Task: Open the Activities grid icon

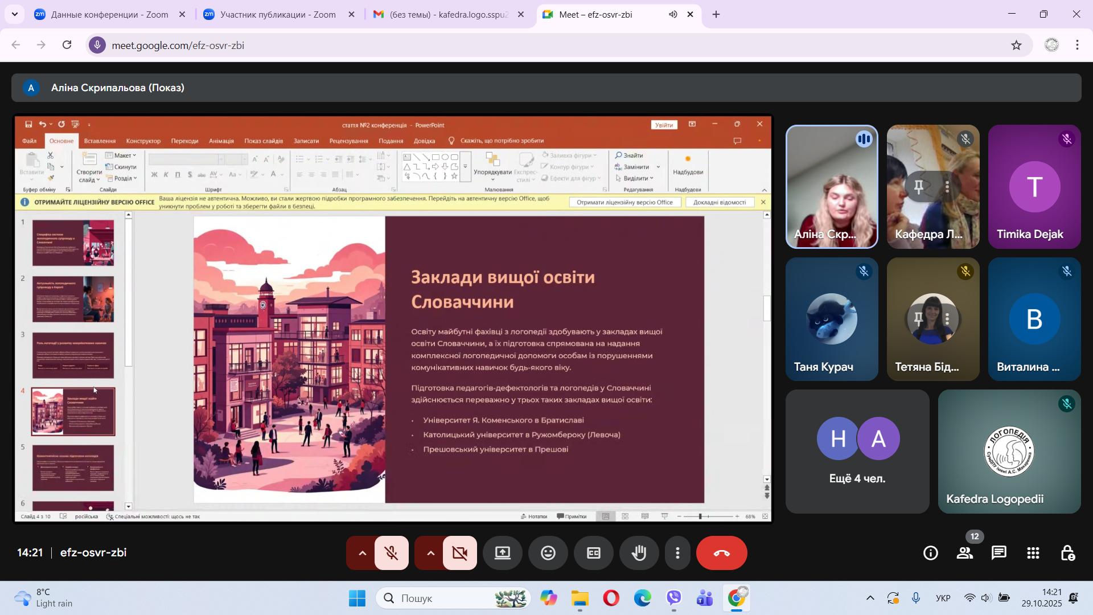Action: tap(1033, 553)
